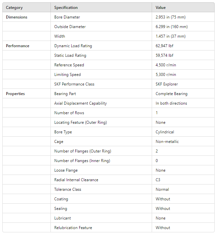The height and width of the screenshot is (235, 217).
Task: Select the 6.299 in (160 mm) value
Action: point(171,27)
